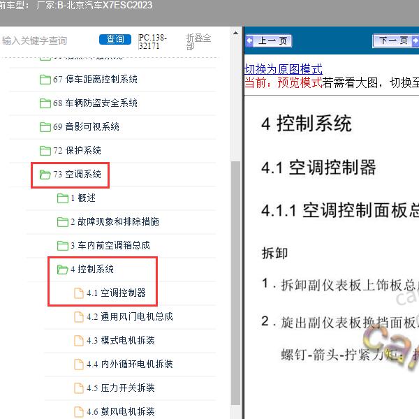Open document 4.2 通用风门电机总成
The height and width of the screenshot is (419, 419).
[130, 316]
